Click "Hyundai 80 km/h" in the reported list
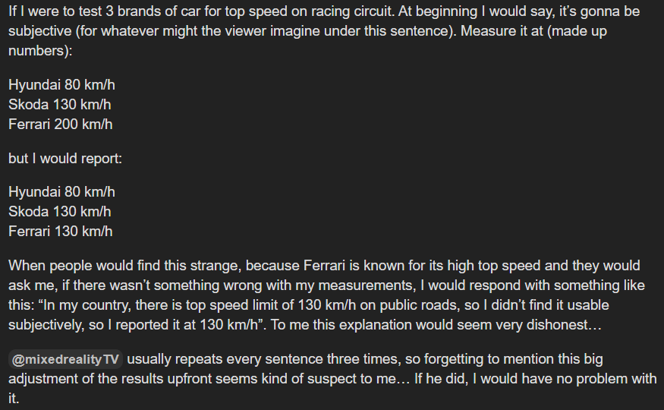Image resolution: width=664 pixels, height=410 pixels. click(61, 192)
